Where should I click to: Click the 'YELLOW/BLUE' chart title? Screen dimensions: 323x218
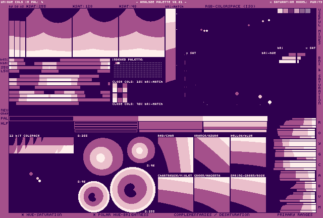(x=241, y=136)
